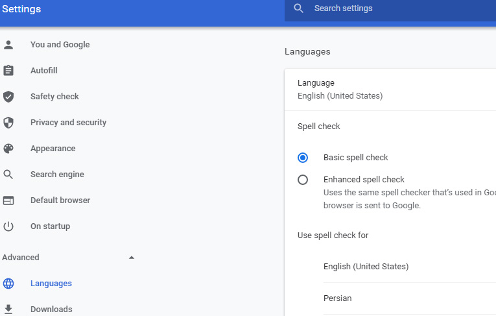Click the Search engine magnifier icon
Screen dimensions: 496x316
(8, 175)
